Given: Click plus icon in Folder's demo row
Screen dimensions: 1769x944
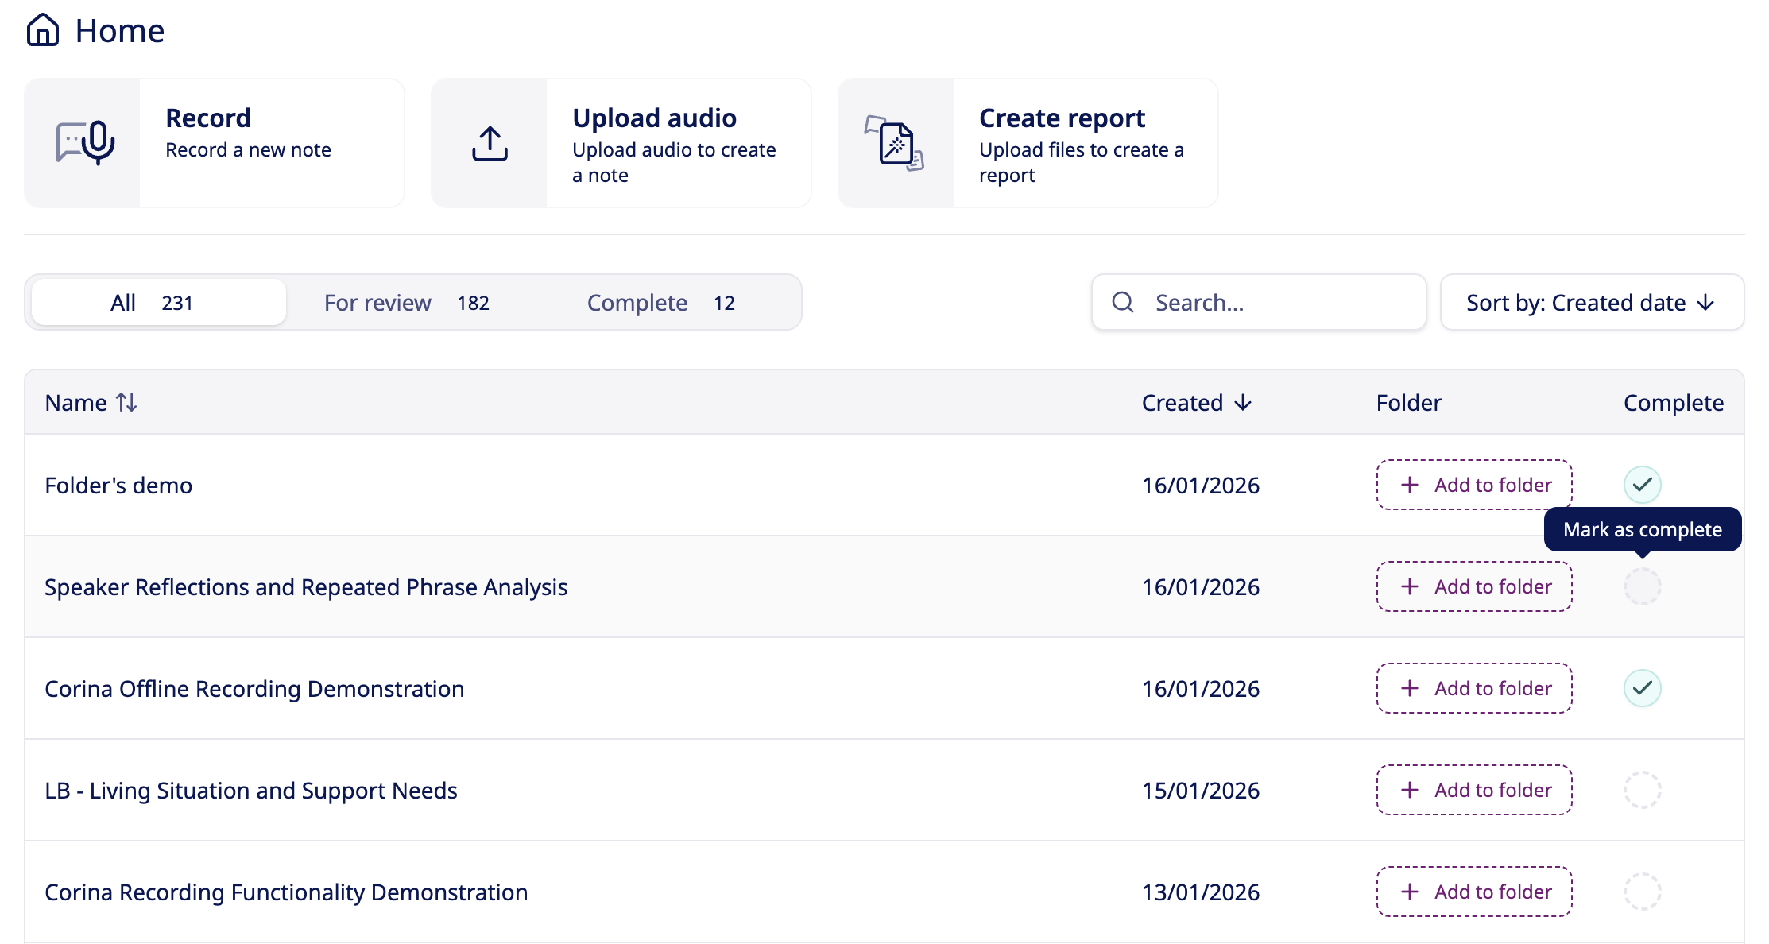Looking at the screenshot, I should [1410, 485].
